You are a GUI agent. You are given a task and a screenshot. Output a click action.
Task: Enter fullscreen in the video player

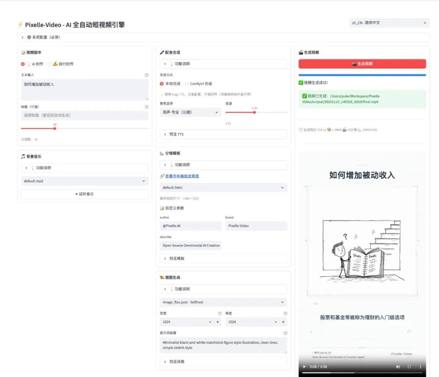[x=409, y=367]
